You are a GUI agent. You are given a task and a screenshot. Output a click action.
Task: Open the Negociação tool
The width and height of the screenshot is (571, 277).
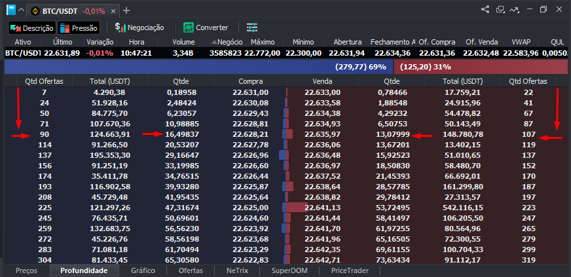(x=139, y=28)
